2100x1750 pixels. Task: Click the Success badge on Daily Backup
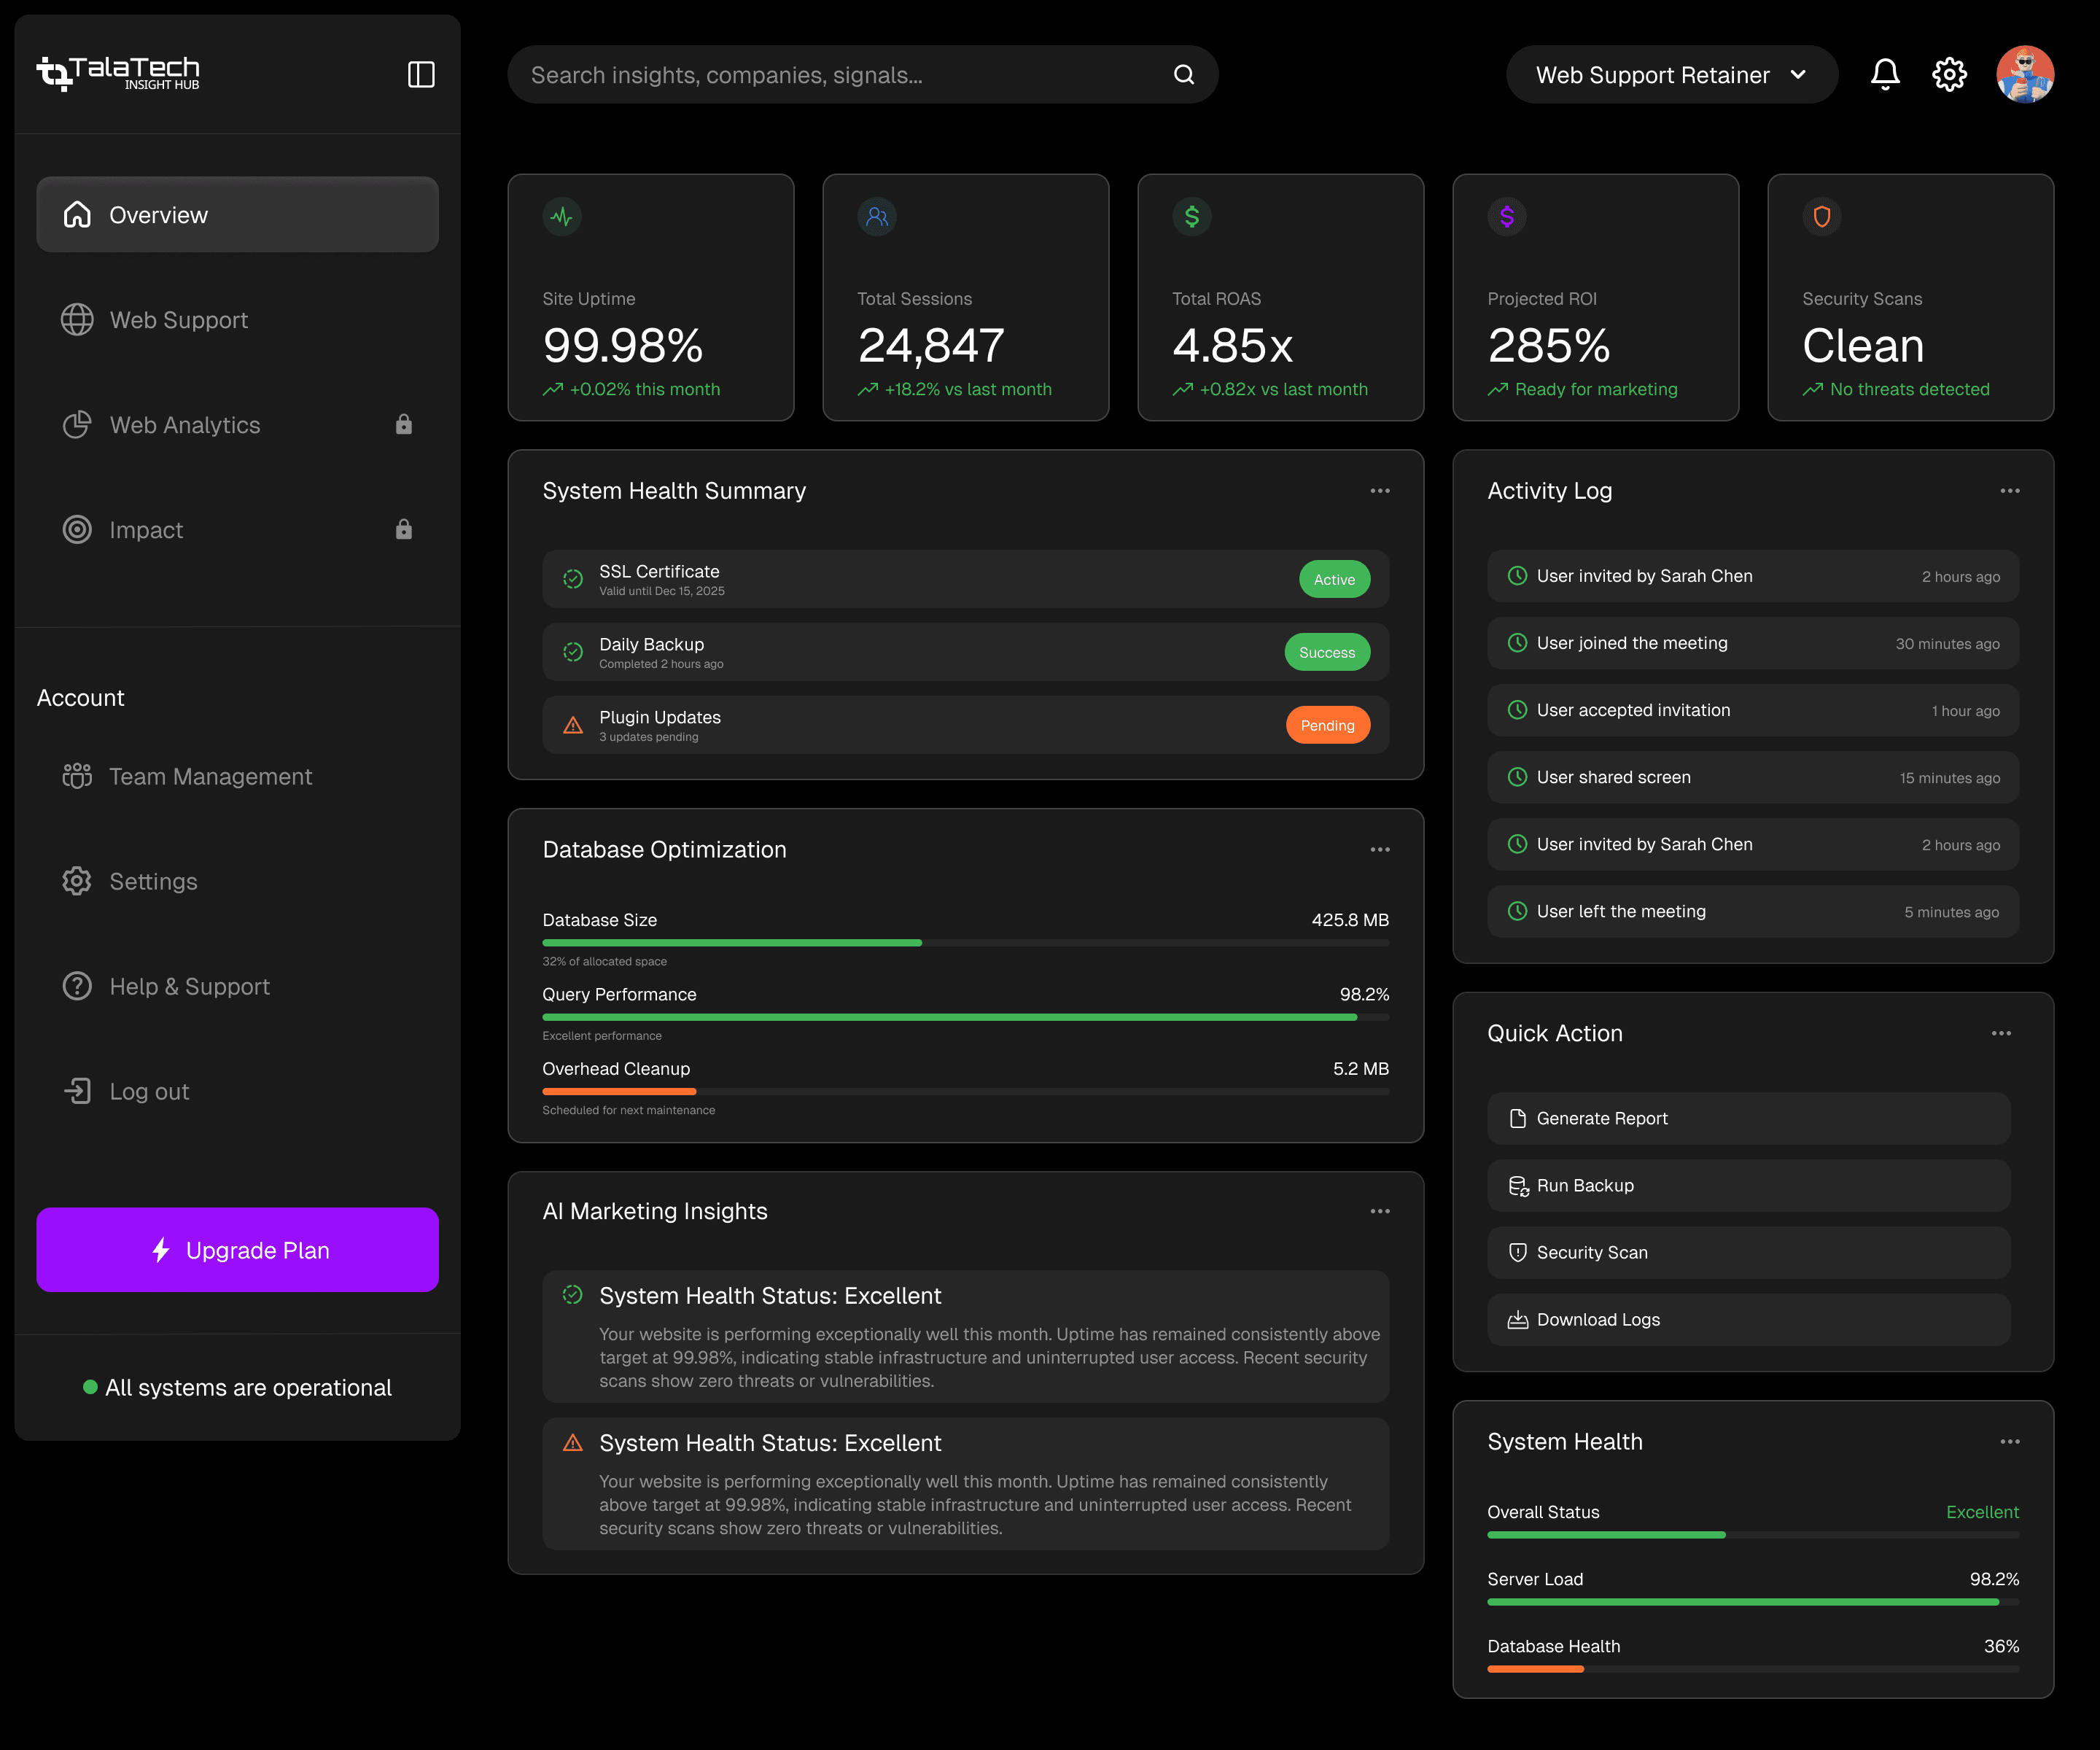tap(1327, 652)
